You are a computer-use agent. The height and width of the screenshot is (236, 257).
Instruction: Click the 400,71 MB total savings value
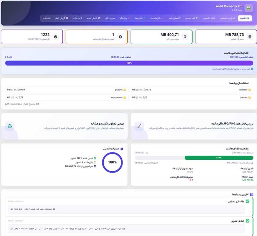[170, 35]
